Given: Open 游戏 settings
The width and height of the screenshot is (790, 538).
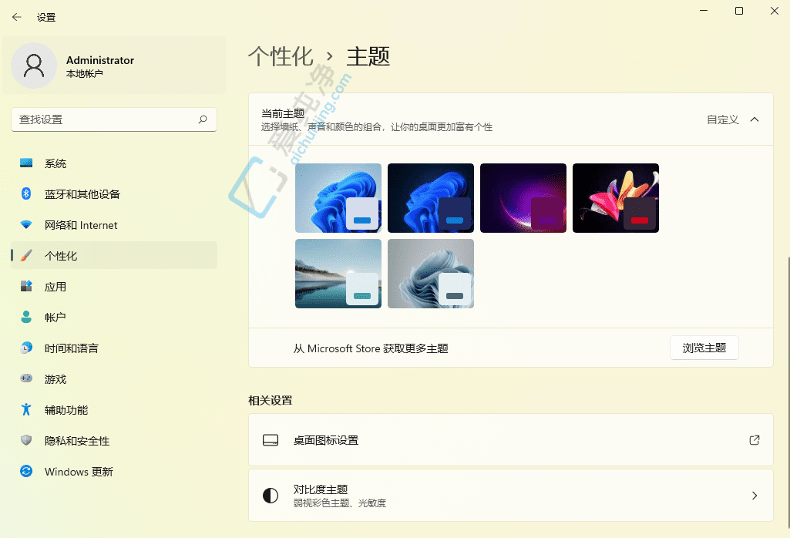Looking at the screenshot, I should (114, 378).
